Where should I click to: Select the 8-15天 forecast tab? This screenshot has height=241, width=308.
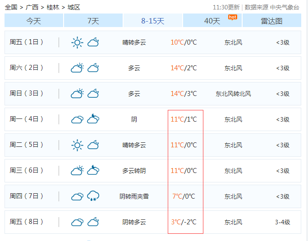pyautogui.click(x=153, y=21)
